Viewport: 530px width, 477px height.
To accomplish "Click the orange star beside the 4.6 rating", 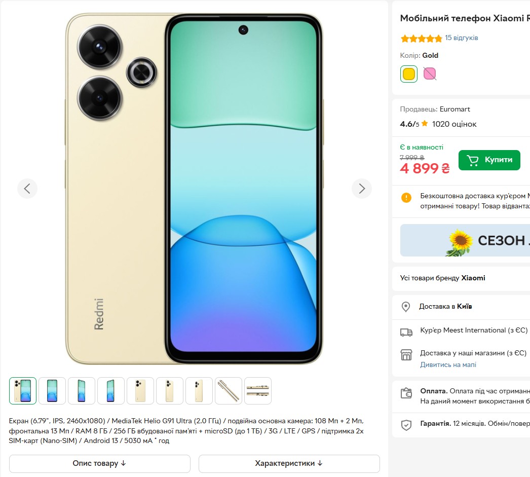I will (x=425, y=123).
